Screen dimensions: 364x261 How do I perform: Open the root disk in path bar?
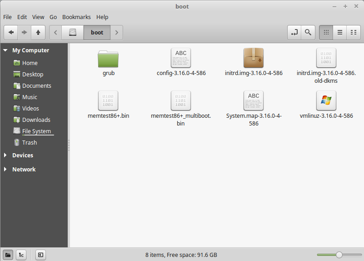[73, 32]
